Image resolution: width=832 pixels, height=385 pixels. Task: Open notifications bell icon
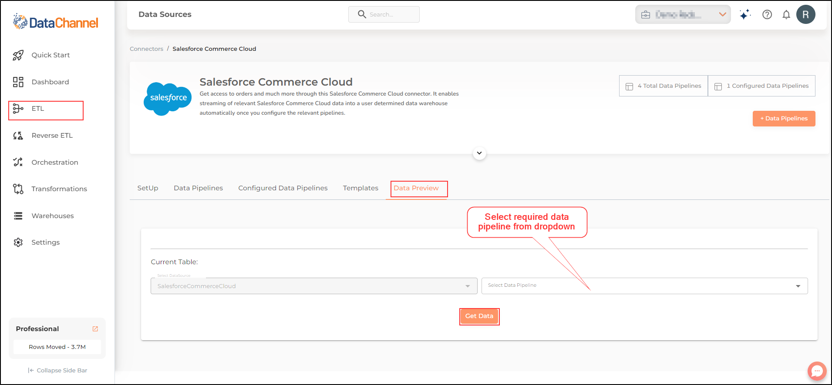tap(786, 15)
